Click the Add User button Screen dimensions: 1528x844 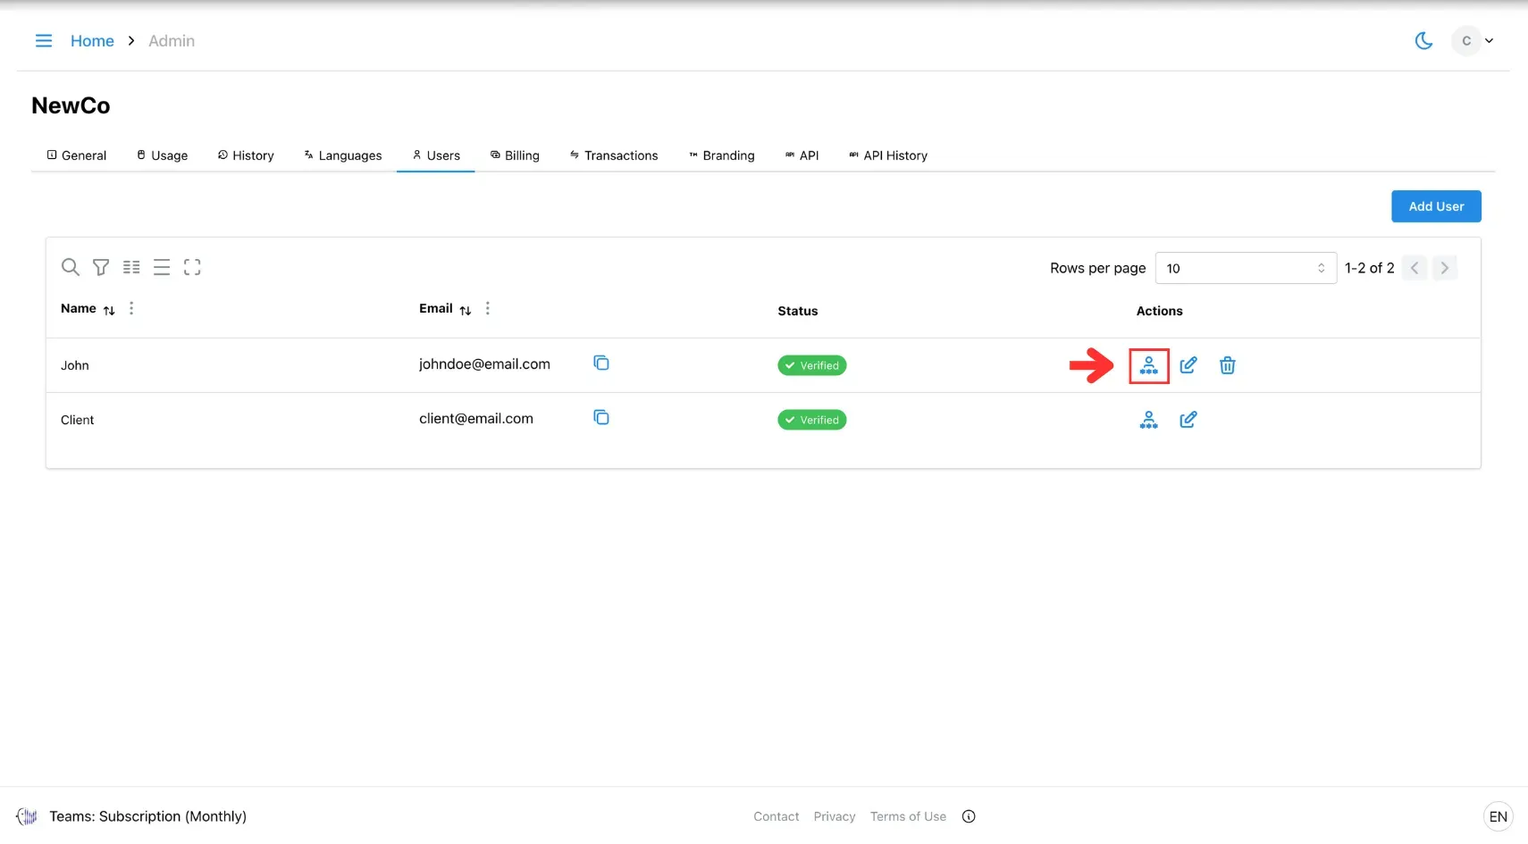pos(1436,206)
